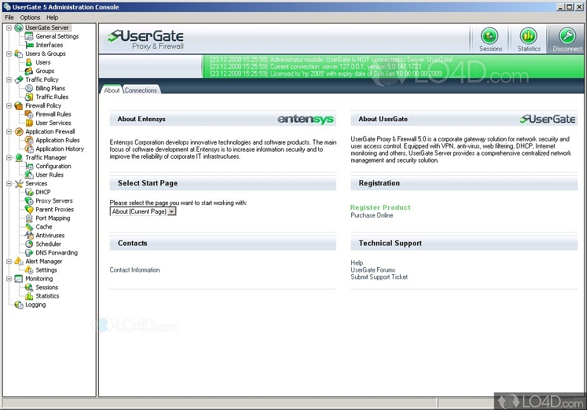This screenshot has width=587, height=410.
Task: Collapse the Services tree node
Action: coord(9,183)
